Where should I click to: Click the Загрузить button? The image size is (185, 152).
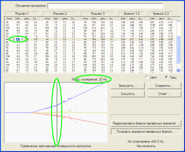[x=128, y=86]
